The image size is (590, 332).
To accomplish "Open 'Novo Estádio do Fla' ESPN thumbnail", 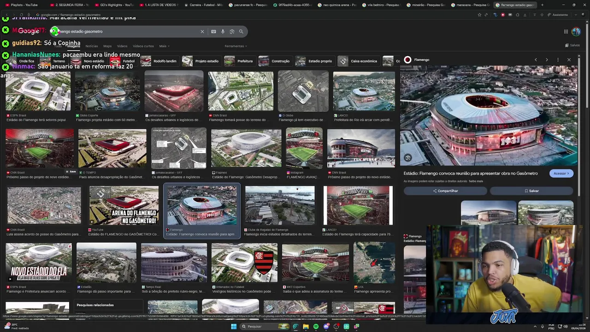I will 39,263.
